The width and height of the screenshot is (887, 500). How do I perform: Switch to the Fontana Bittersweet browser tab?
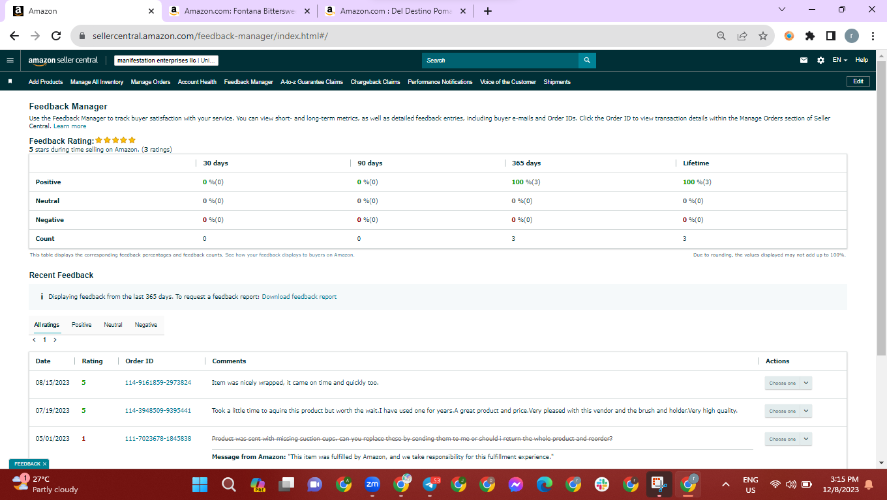tap(239, 10)
